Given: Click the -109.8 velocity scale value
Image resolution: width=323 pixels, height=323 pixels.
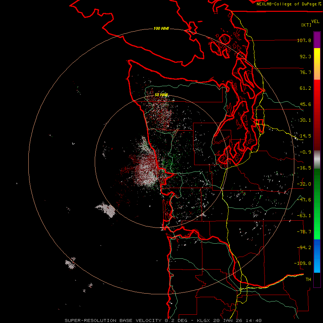Looking at the screenshot, I should tap(303, 263).
